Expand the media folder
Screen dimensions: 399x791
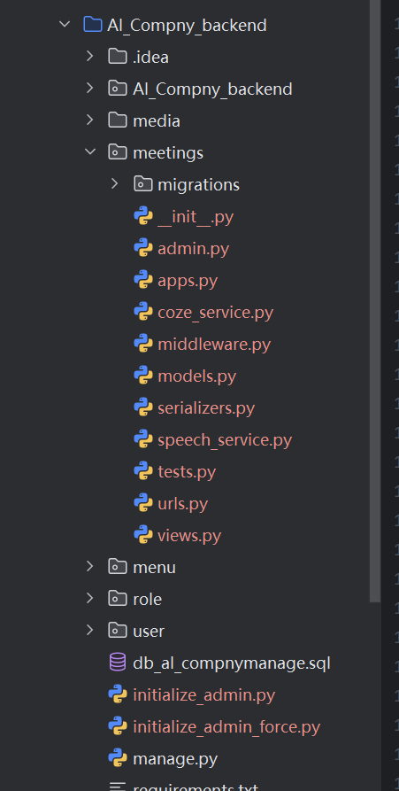tap(89, 120)
